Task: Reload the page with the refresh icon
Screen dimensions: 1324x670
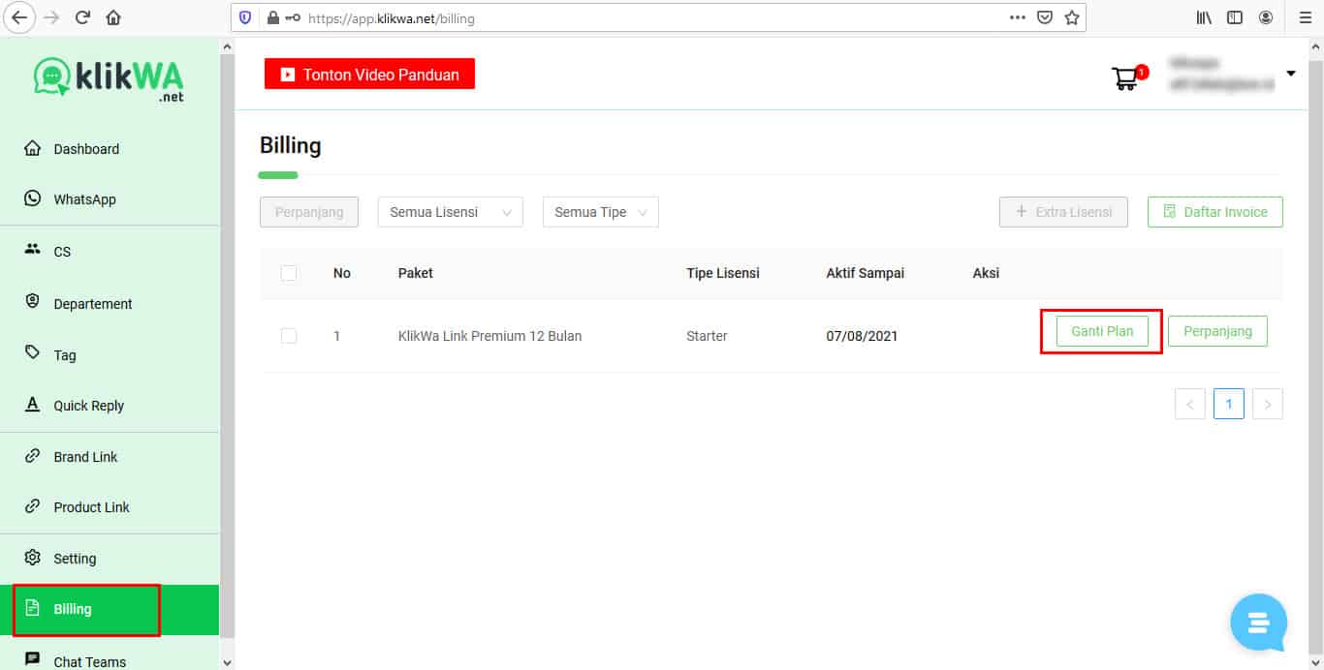Action: [x=82, y=17]
